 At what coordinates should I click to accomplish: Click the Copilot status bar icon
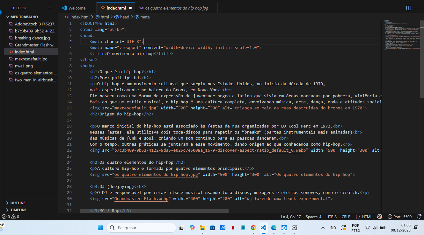point(380,217)
